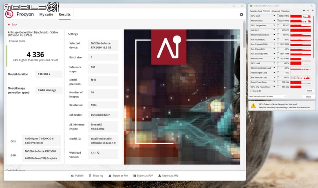Click 8.648 s/image speed value
Screen dimensions: 318x188
pyautogui.click(x=49, y=90)
